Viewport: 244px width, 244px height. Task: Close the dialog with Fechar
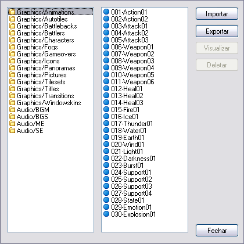coord(217,231)
